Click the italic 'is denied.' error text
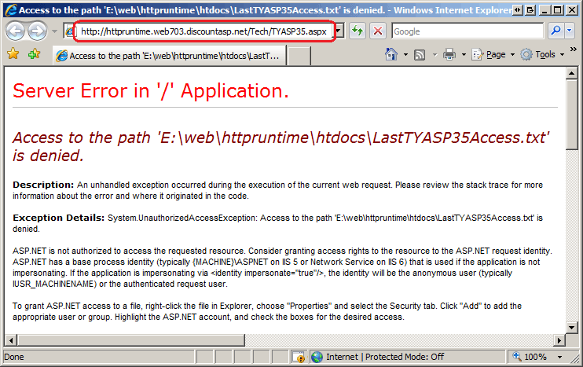The height and width of the screenshot is (367, 583). pyautogui.click(x=49, y=156)
